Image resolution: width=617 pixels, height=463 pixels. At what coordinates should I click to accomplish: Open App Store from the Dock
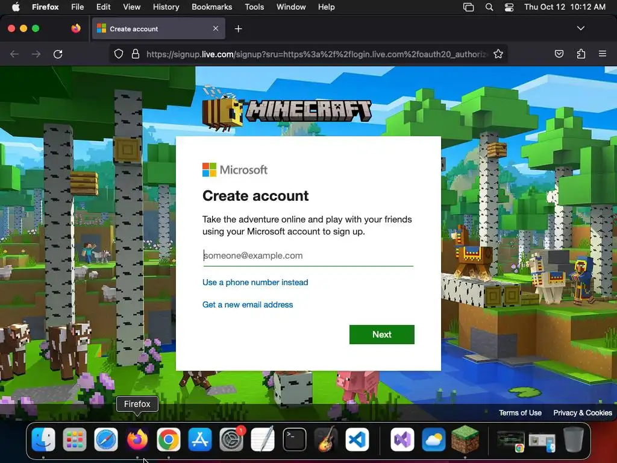tap(200, 439)
